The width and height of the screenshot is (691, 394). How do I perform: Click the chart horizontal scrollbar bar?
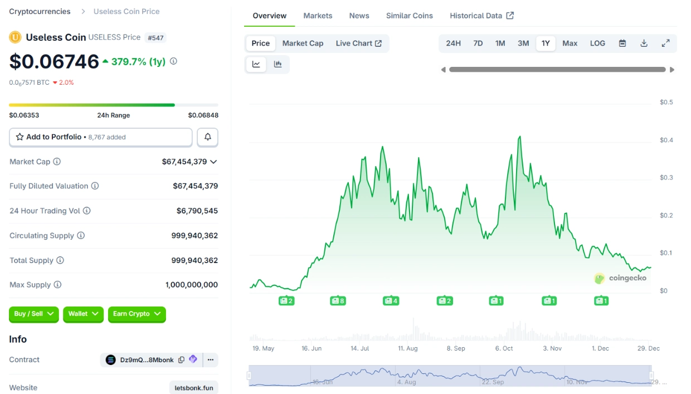click(557, 70)
